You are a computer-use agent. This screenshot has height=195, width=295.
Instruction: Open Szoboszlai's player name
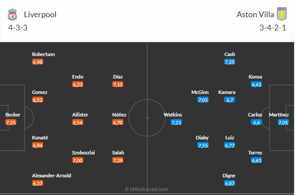(x=83, y=153)
